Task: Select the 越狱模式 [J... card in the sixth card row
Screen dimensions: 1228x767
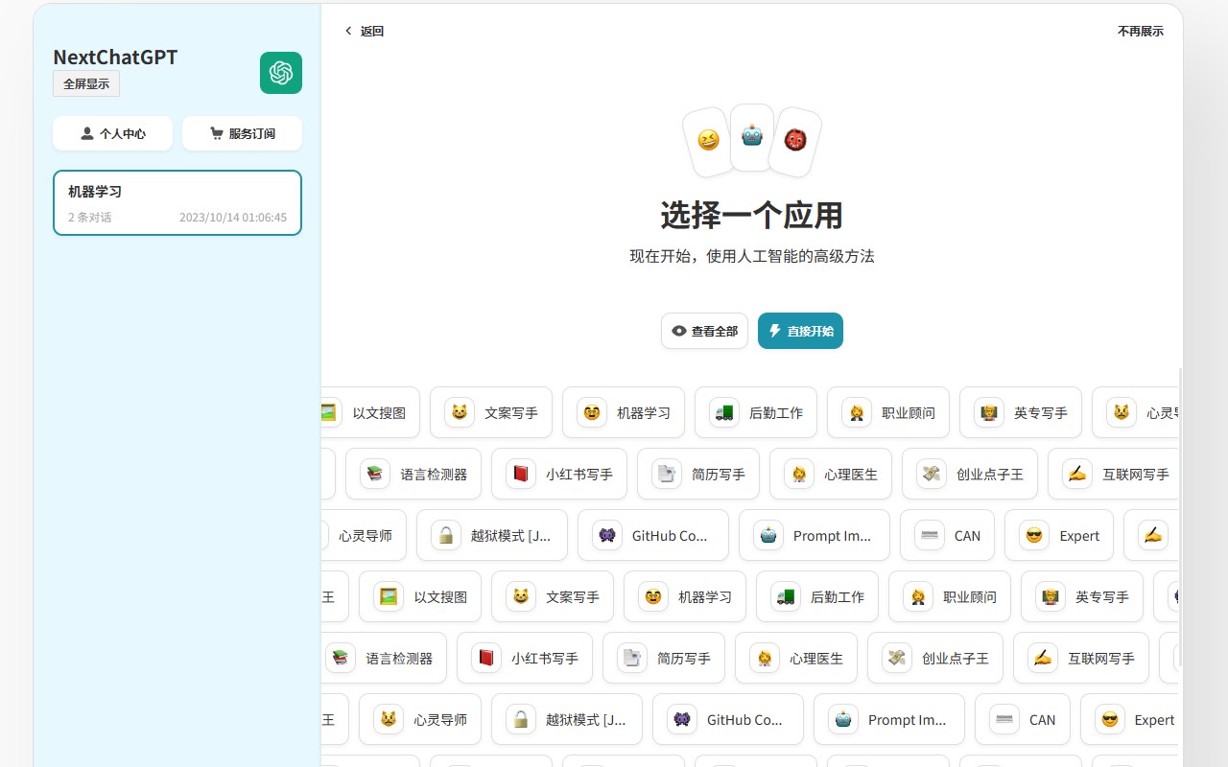Action: (x=567, y=719)
